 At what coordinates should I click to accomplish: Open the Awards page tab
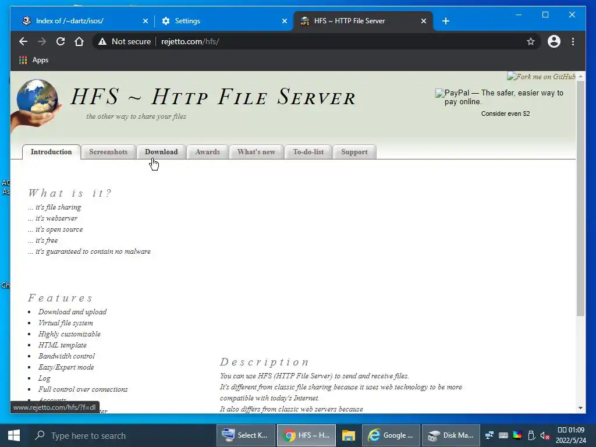pyautogui.click(x=208, y=152)
